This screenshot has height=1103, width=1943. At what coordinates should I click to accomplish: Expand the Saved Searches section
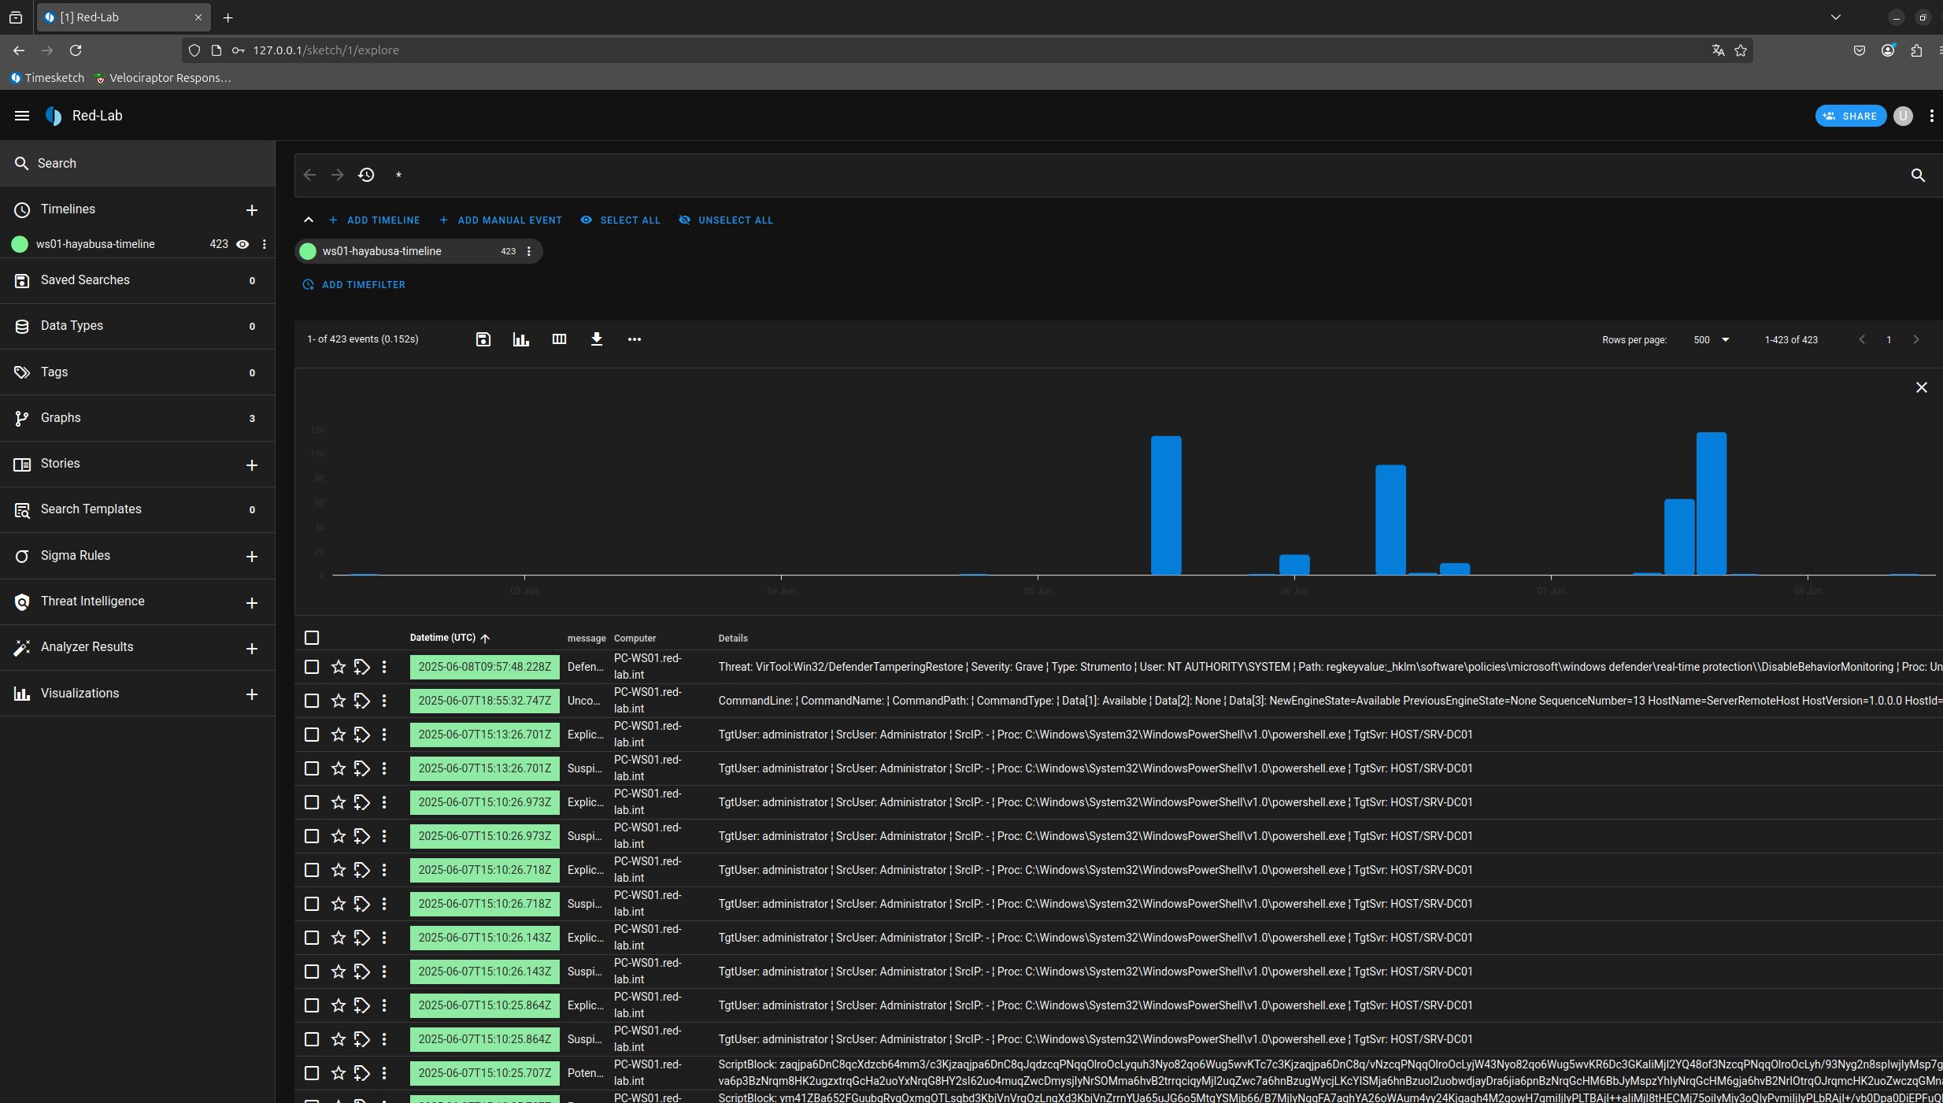pos(137,280)
